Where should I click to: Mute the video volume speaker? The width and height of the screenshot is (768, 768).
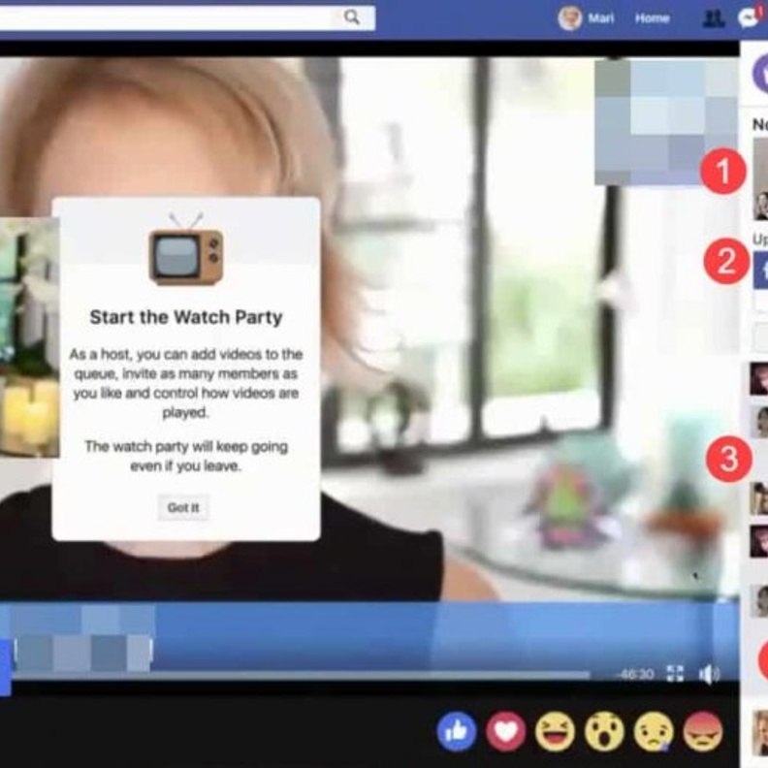(709, 675)
